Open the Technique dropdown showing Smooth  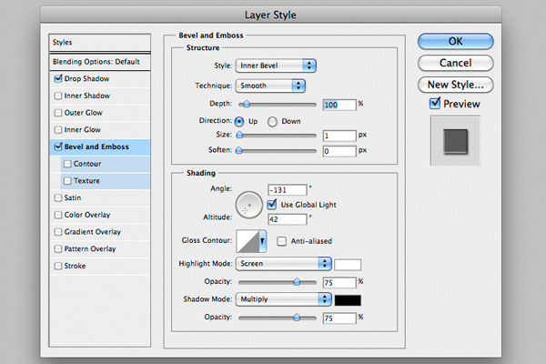tap(270, 86)
